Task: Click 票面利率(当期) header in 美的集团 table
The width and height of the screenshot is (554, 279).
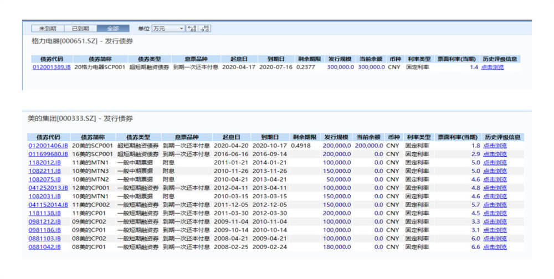Action: [458, 137]
